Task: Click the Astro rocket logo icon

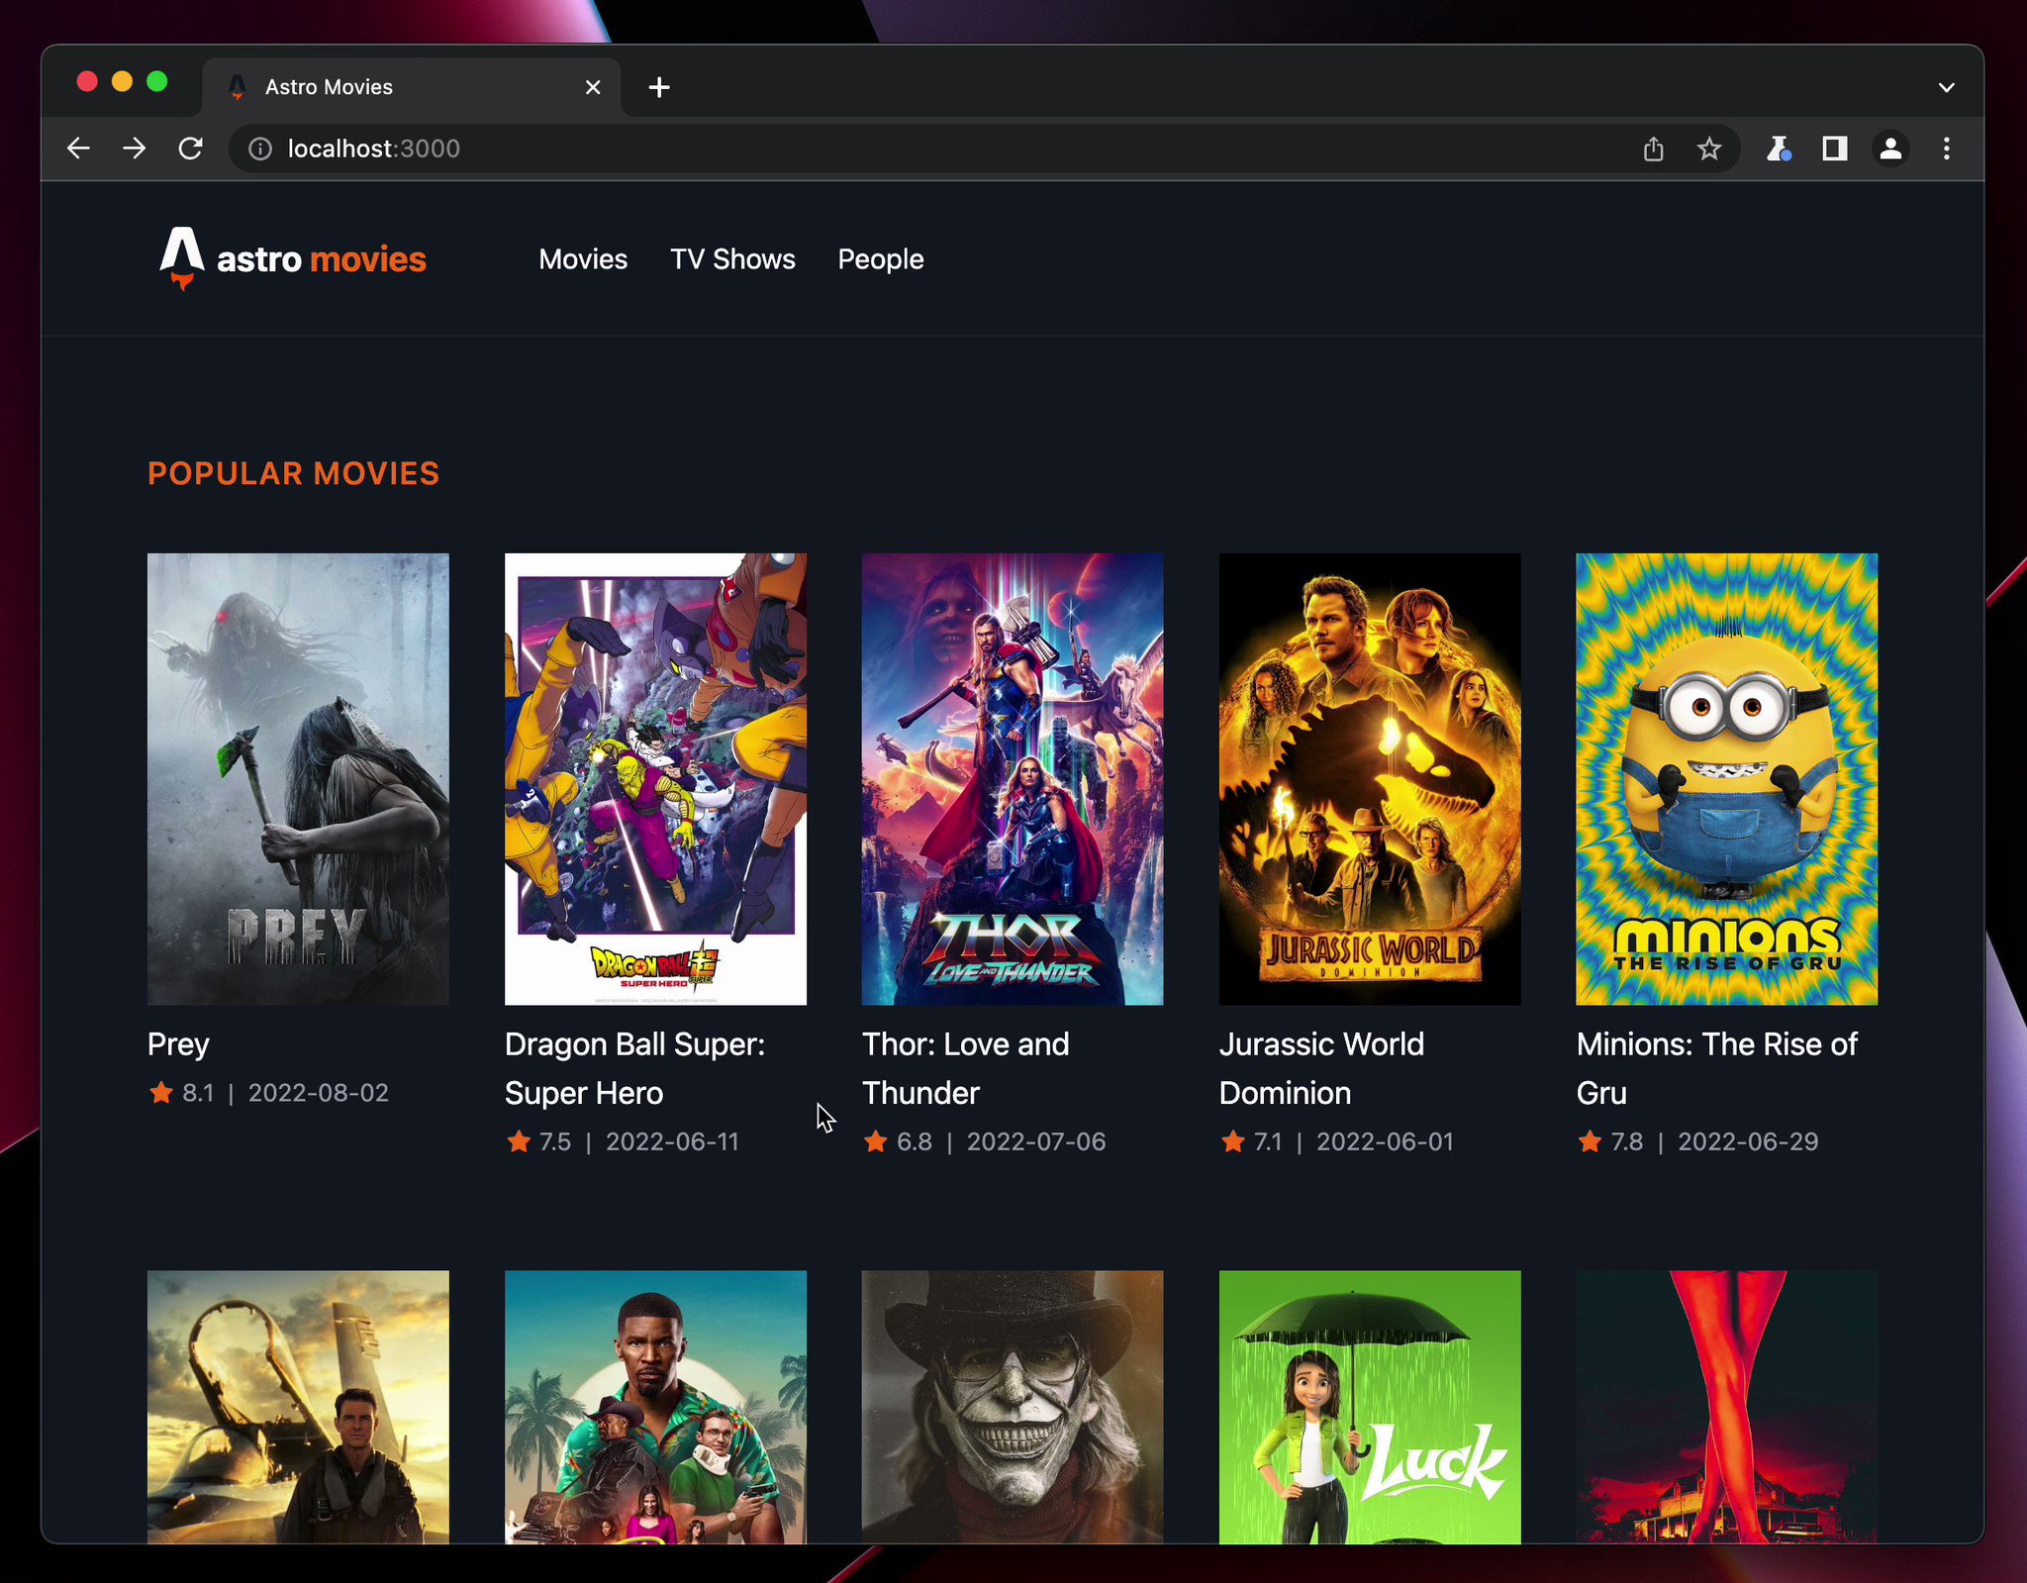Action: pos(181,257)
